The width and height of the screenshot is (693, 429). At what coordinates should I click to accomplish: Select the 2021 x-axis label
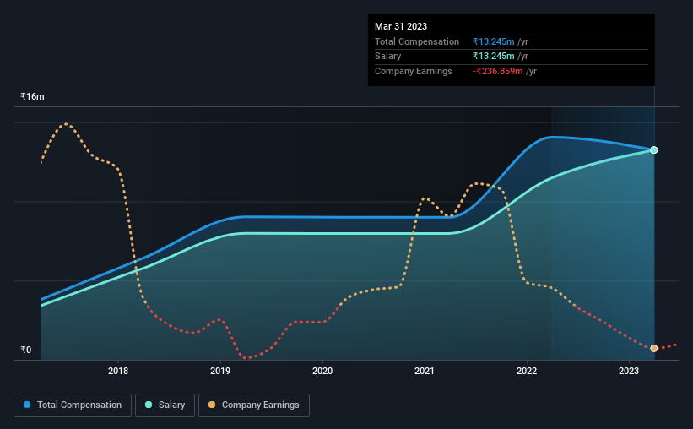pos(425,371)
